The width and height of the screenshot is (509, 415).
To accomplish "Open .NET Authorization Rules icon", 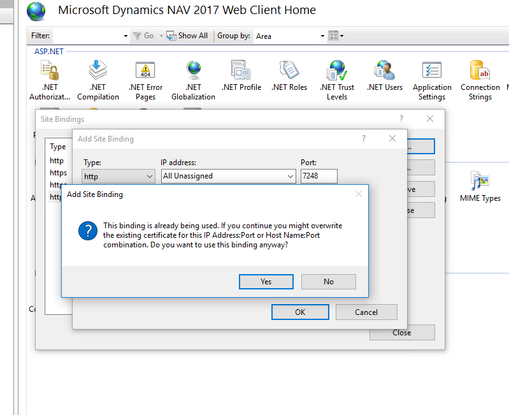I will click(49, 80).
